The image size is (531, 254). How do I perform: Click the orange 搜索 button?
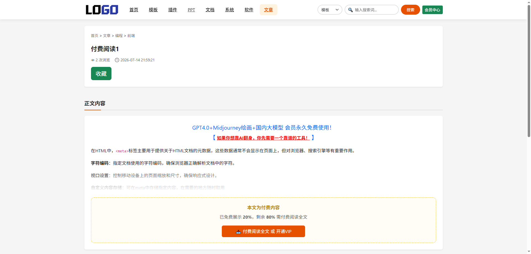(x=410, y=10)
